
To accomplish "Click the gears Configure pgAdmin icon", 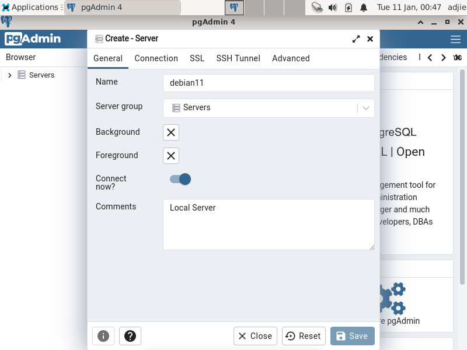I will click(392, 298).
